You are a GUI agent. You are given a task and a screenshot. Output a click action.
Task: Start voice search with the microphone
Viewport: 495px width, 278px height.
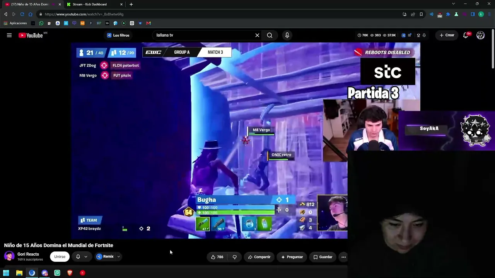287,35
